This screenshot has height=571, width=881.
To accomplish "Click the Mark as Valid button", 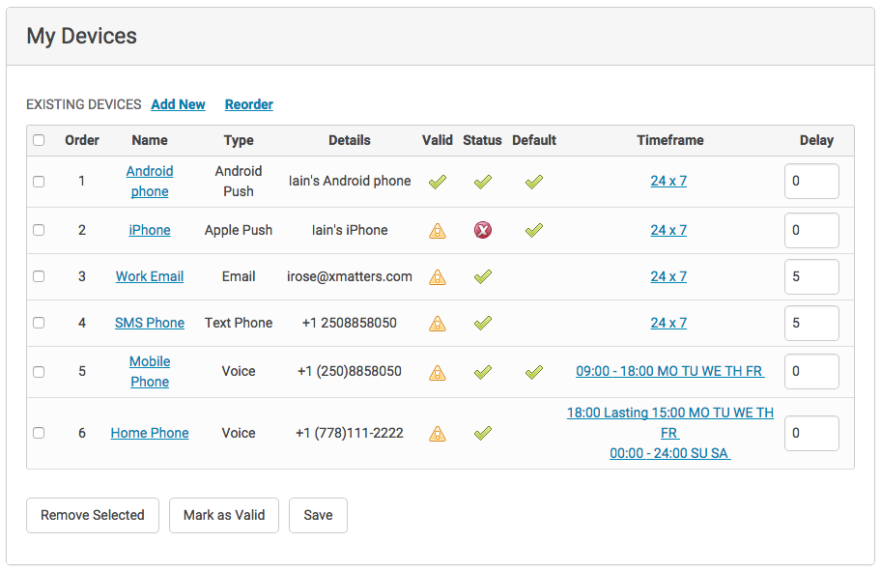I will coord(224,515).
